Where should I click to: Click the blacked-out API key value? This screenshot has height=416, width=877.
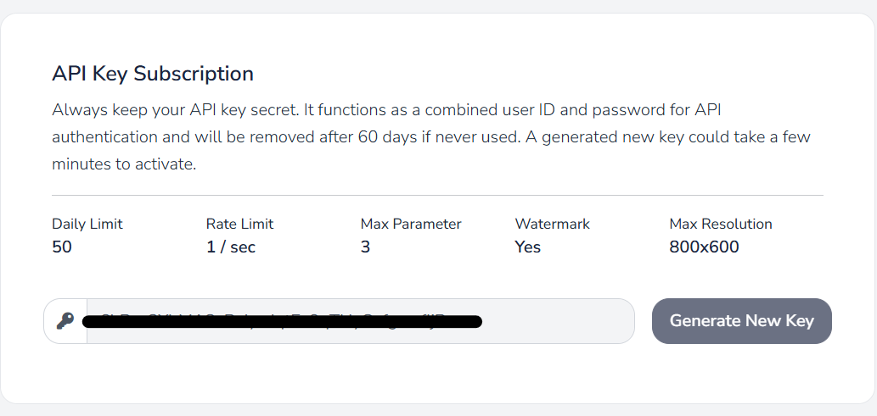282,322
